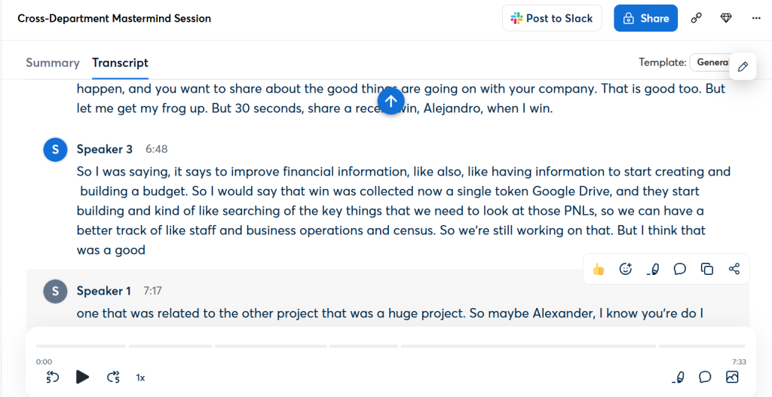Viewport: 772px width, 397px height.
Task: Click the Post to Slack button
Action: coord(552,18)
